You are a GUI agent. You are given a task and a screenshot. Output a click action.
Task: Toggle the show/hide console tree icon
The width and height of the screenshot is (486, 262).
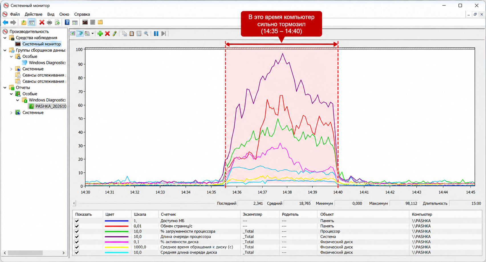32,22
